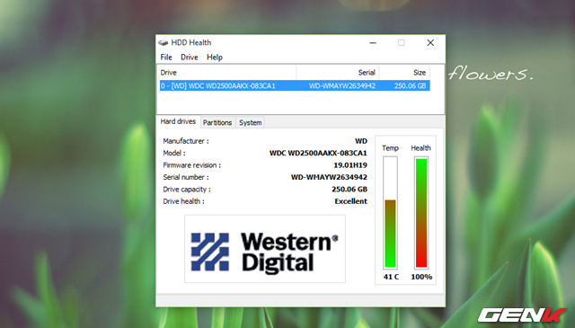Switch to the Partitions tab
The height and width of the screenshot is (328, 575).
[217, 122]
